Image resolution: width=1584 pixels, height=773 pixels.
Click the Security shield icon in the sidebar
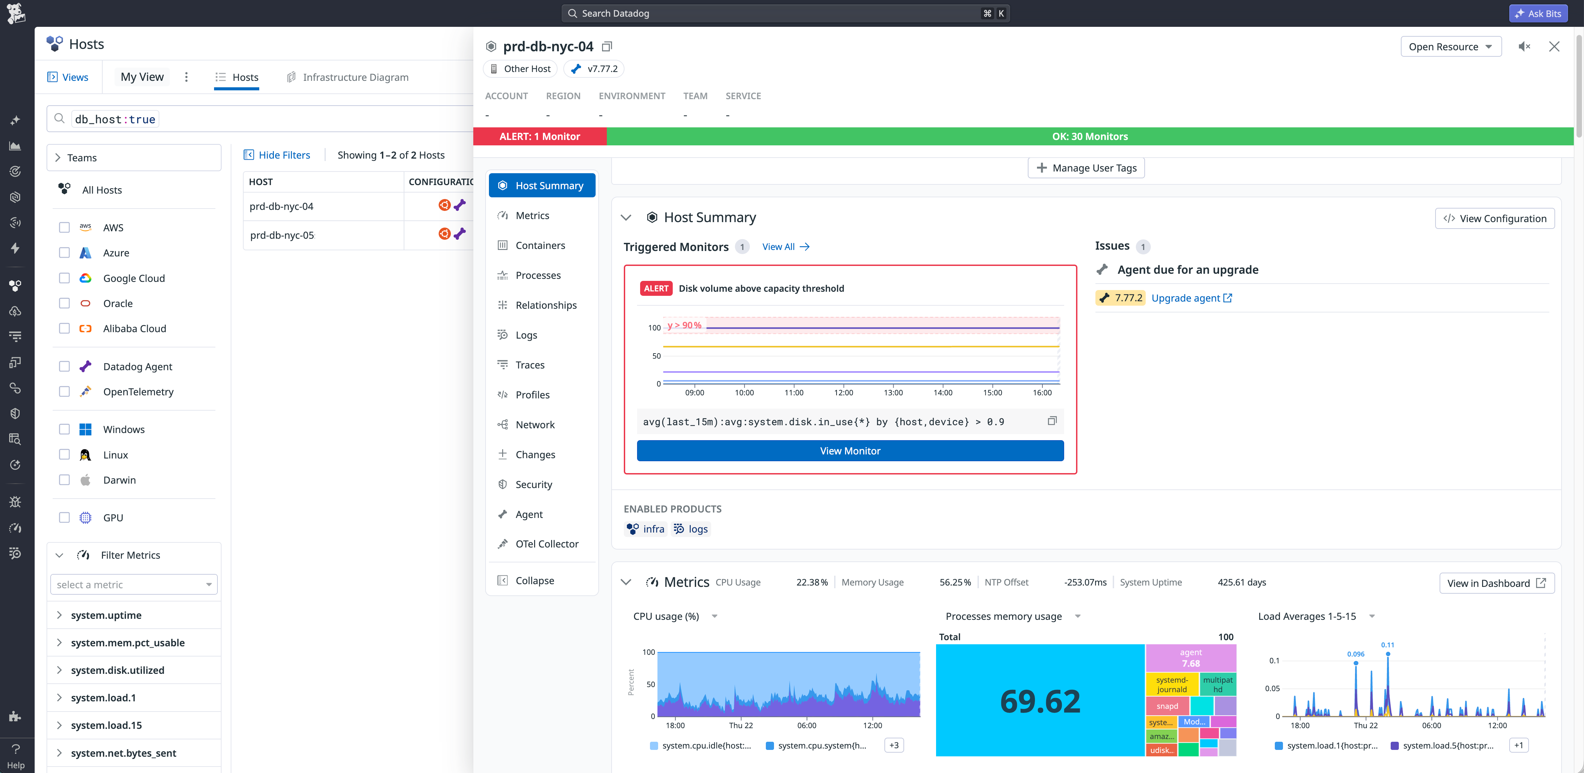(15, 414)
